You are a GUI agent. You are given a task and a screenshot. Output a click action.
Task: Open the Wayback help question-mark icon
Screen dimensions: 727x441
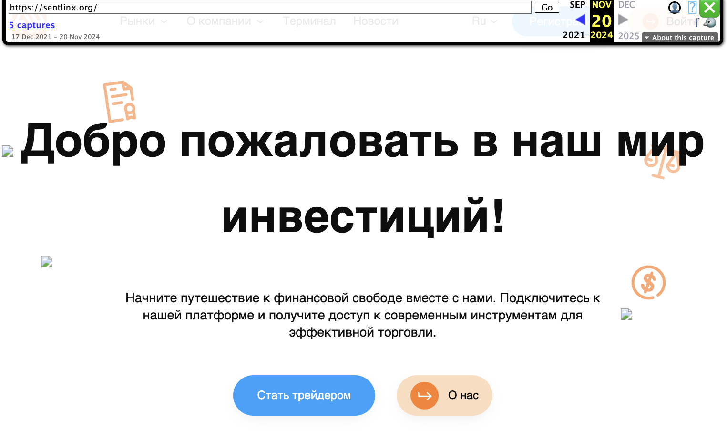coord(692,8)
